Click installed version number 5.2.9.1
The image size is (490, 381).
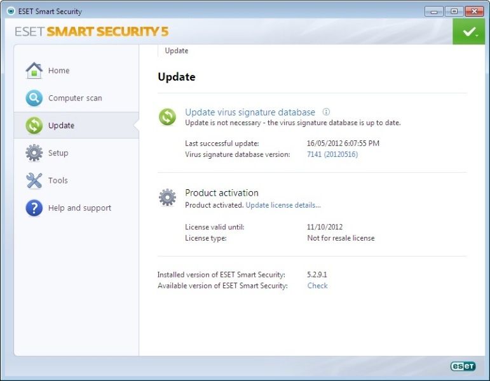[x=317, y=275]
